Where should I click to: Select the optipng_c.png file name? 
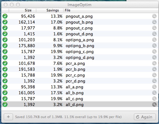click(80, 52)
